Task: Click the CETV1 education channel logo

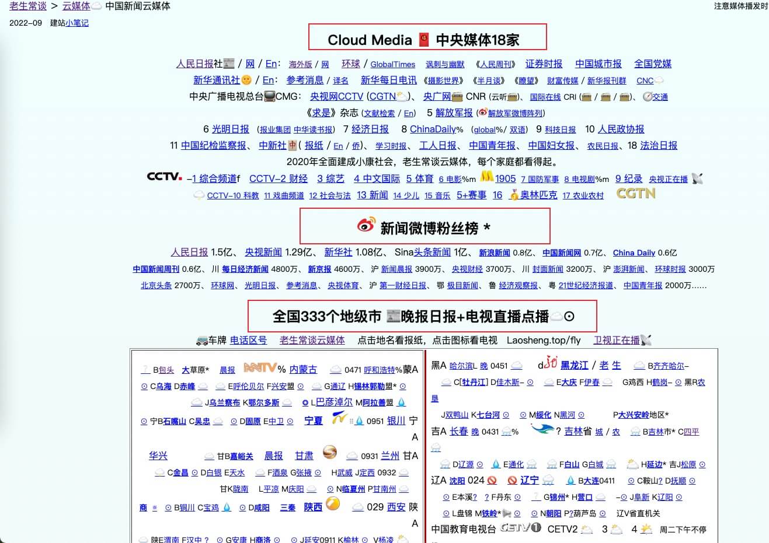Action: (521, 527)
